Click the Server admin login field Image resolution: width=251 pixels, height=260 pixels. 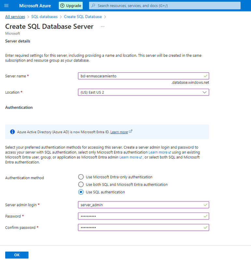tap(144, 205)
